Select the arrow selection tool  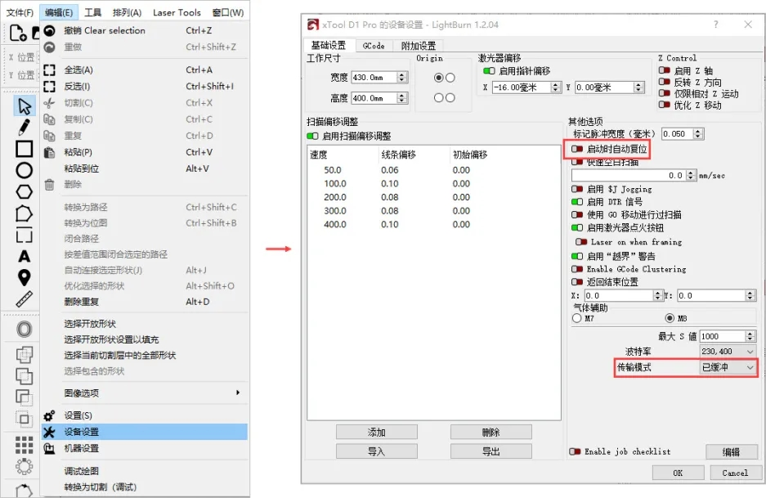tap(24, 106)
